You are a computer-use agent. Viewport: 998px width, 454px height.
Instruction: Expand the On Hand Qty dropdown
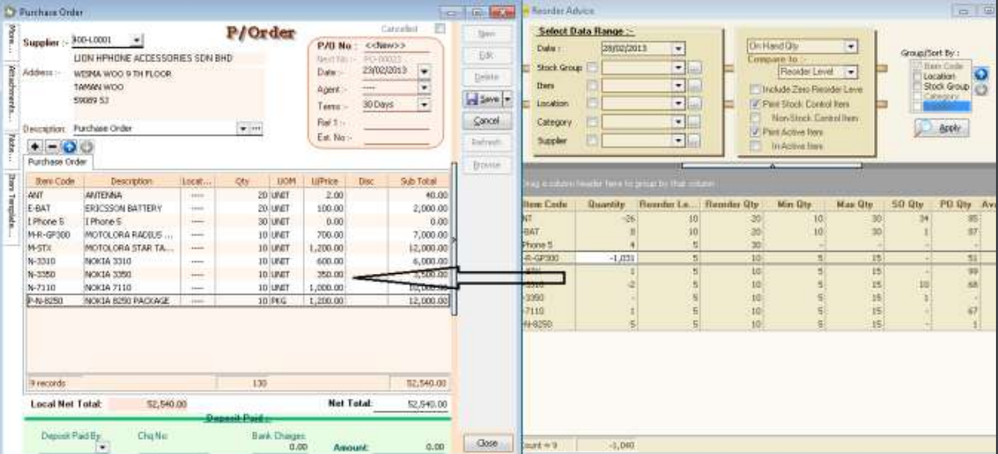(x=850, y=47)
